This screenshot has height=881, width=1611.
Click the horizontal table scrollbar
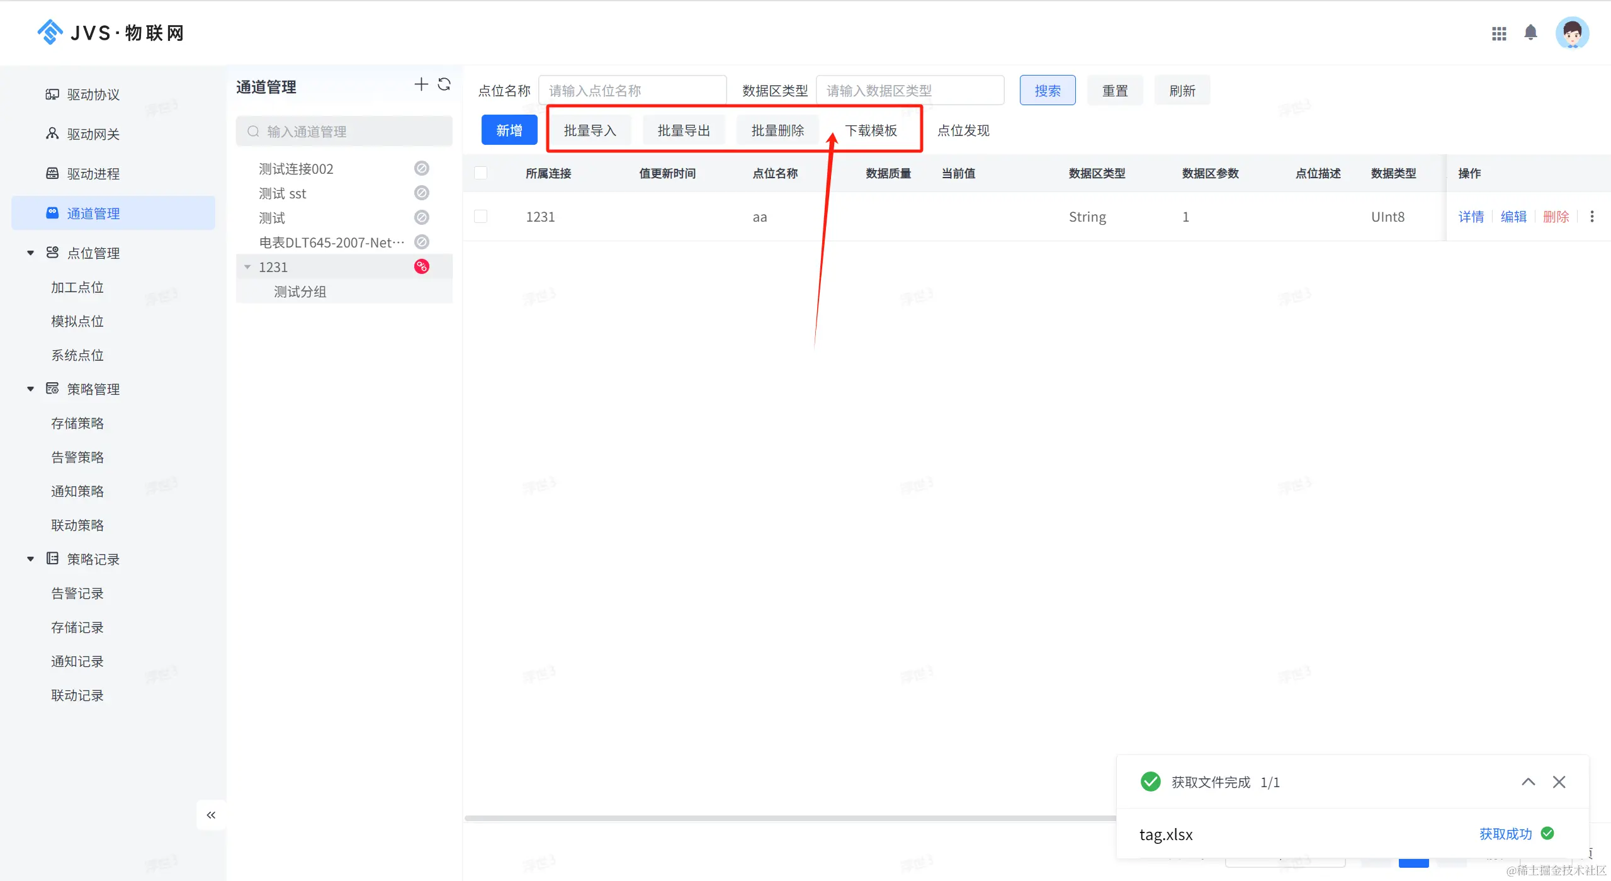click(787, 818)
